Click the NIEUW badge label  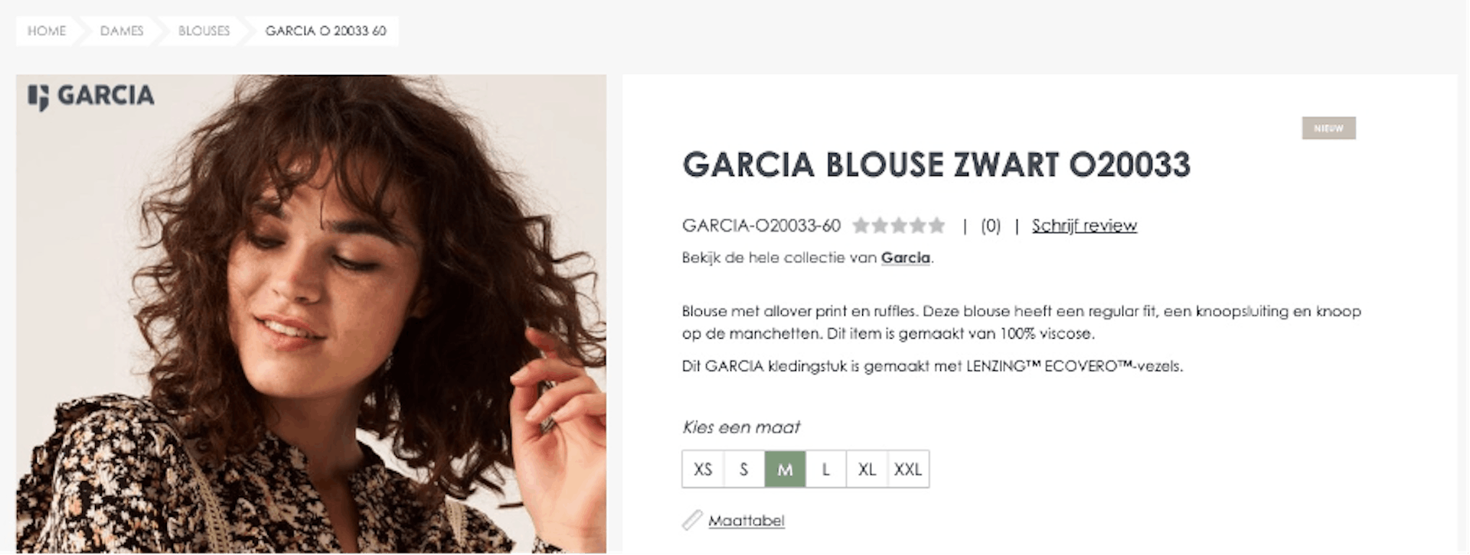tap(1328, 128)
